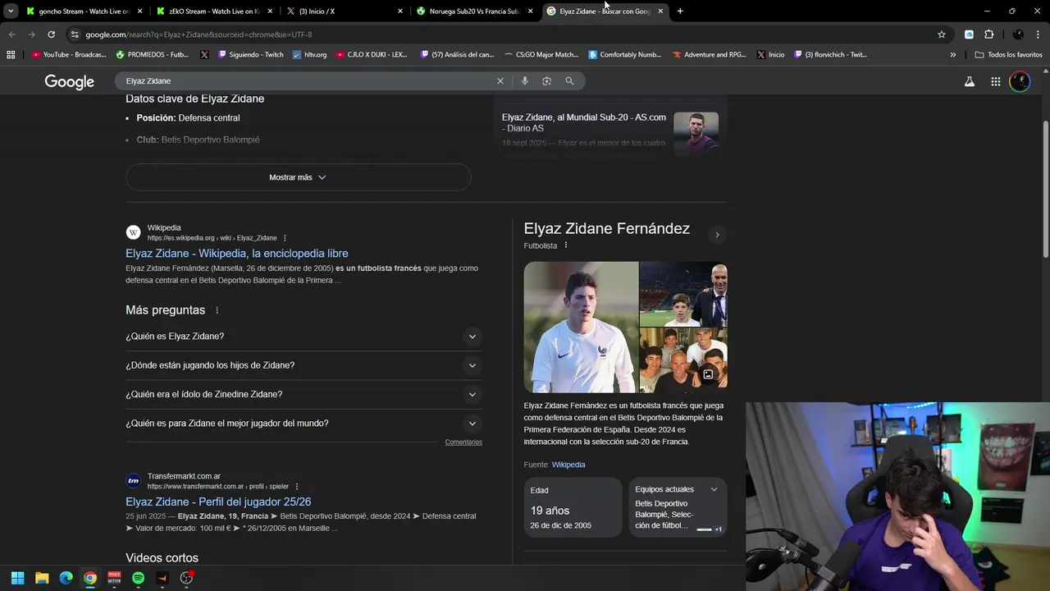Click Wikipedia source link in knowledge panel
Viewport: 1050px width, 591px height.
pyautogui.click(x=568, y=465)
